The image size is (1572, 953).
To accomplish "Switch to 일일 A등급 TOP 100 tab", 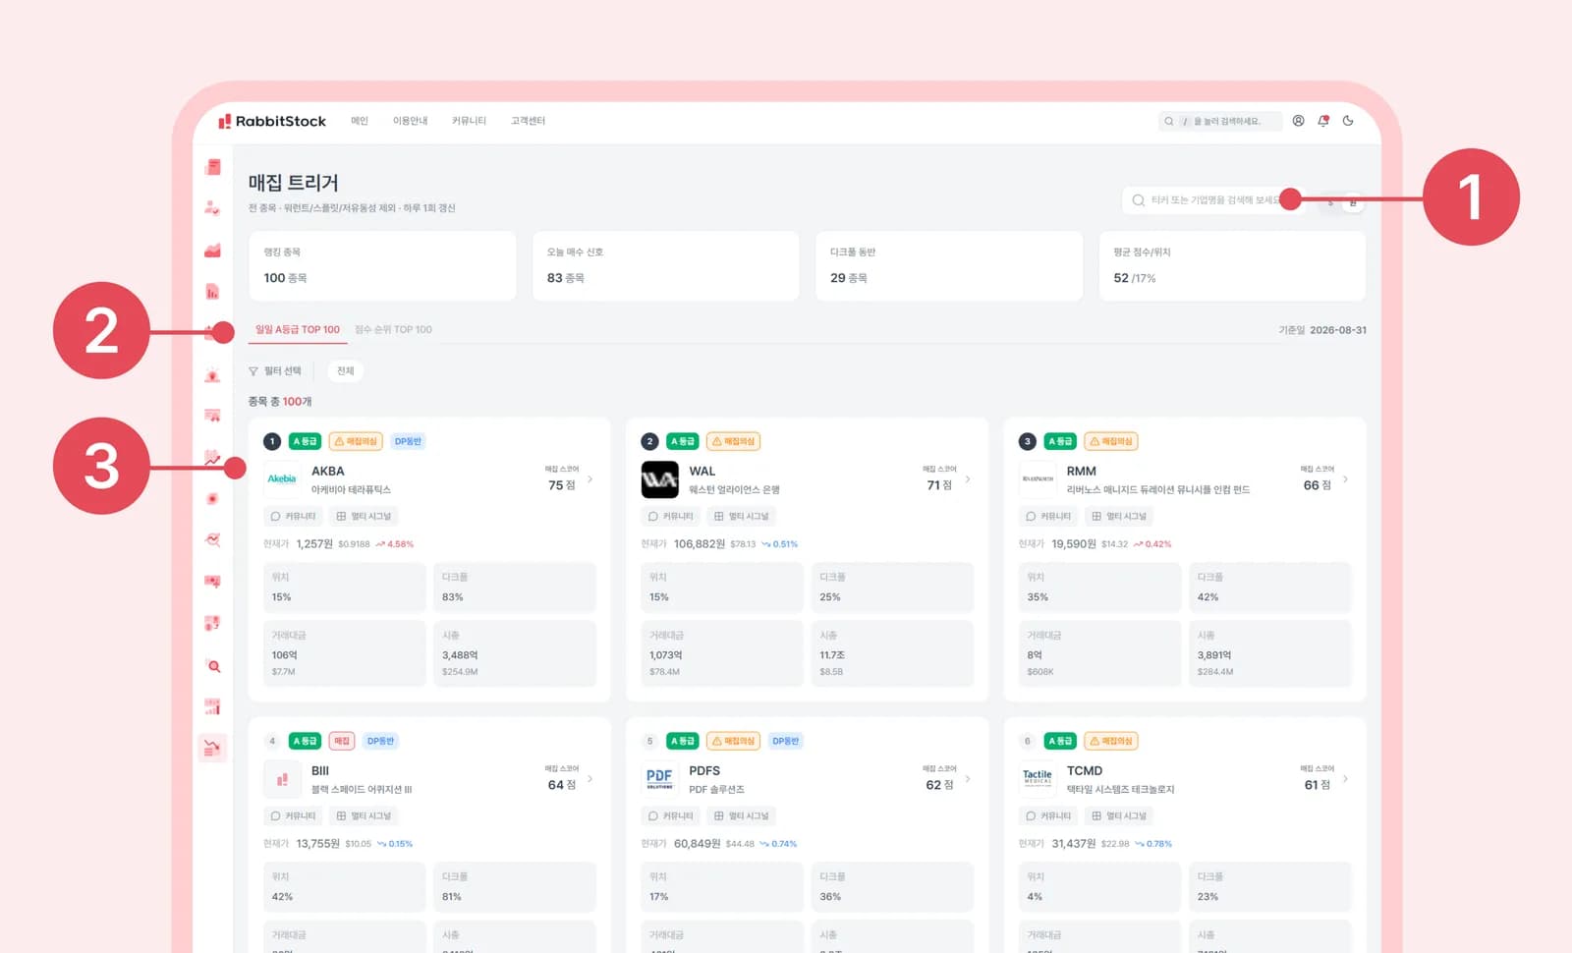I will 298,330.
